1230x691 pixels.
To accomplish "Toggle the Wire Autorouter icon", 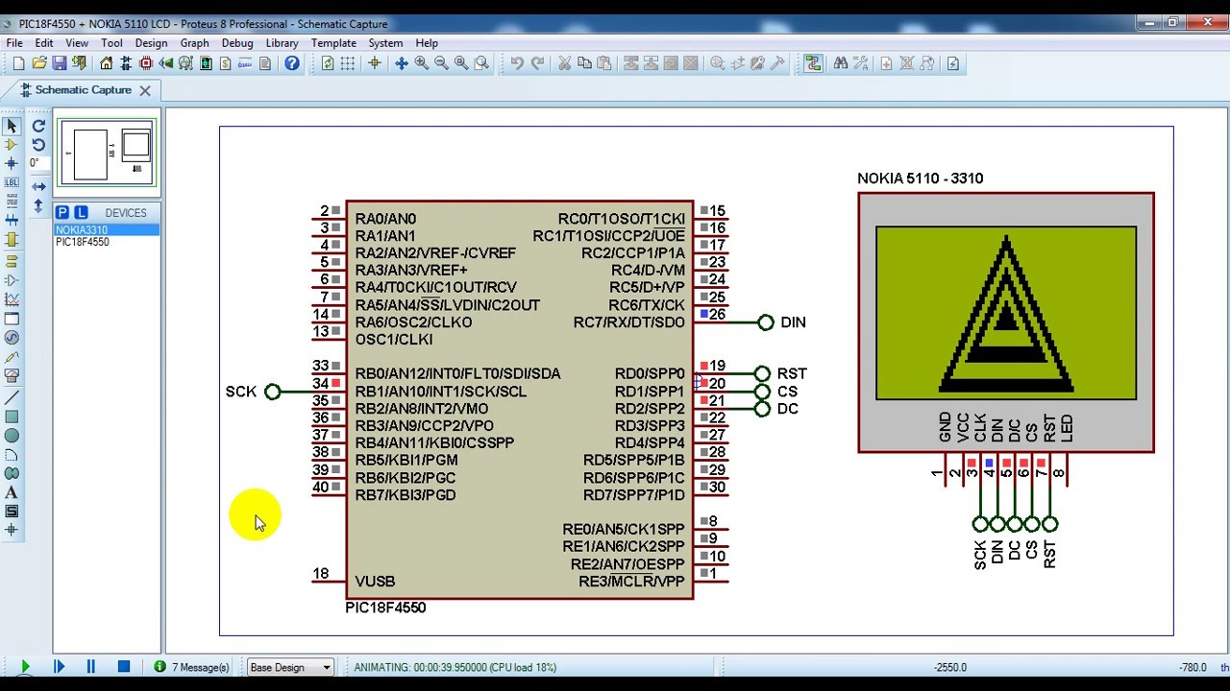I will (x=813, y=63).
